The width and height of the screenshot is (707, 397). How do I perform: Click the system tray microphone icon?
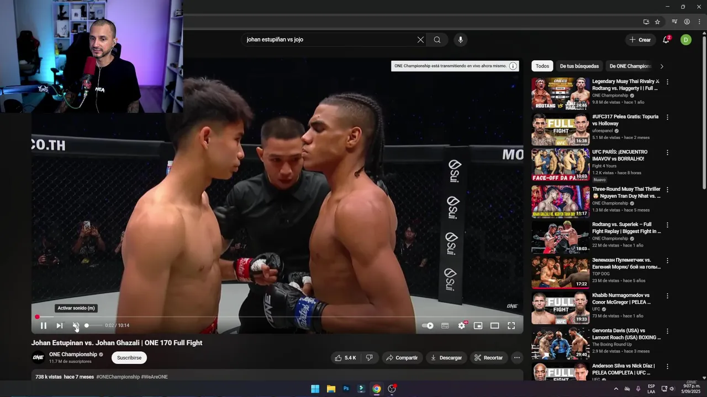(x=638, y=389)
